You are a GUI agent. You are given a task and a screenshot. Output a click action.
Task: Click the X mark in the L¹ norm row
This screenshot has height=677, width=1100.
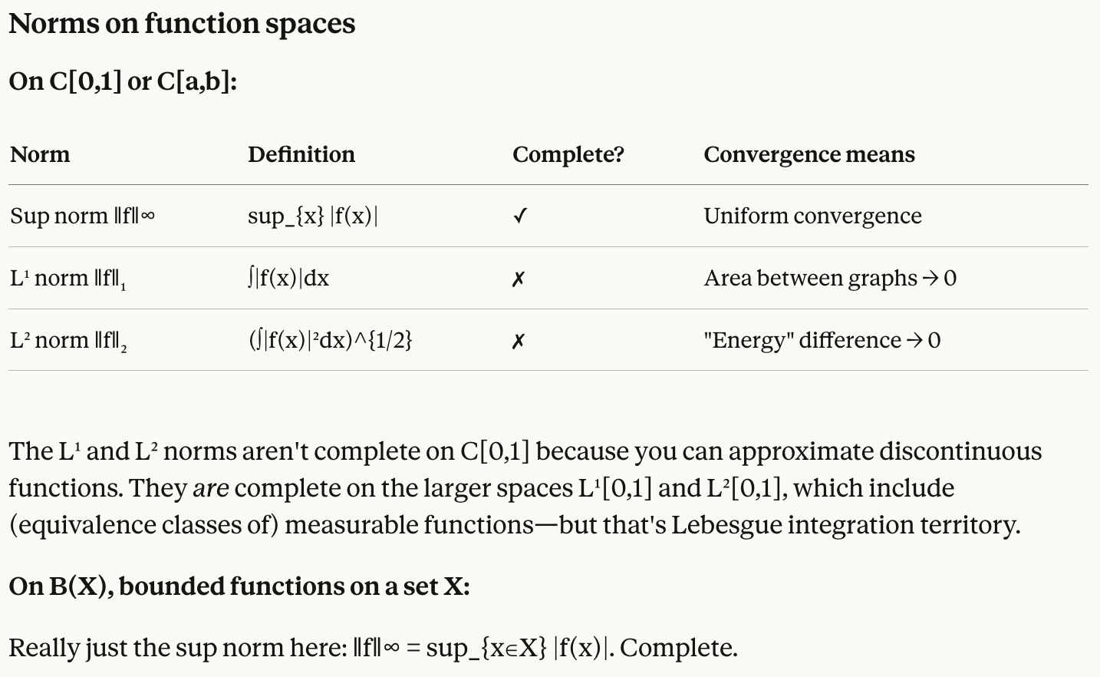pos(519,279)
